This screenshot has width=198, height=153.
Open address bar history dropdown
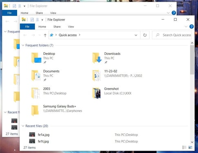coord(136,35)
